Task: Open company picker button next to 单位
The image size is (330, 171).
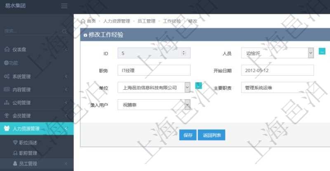Action: tap(198, 85)
